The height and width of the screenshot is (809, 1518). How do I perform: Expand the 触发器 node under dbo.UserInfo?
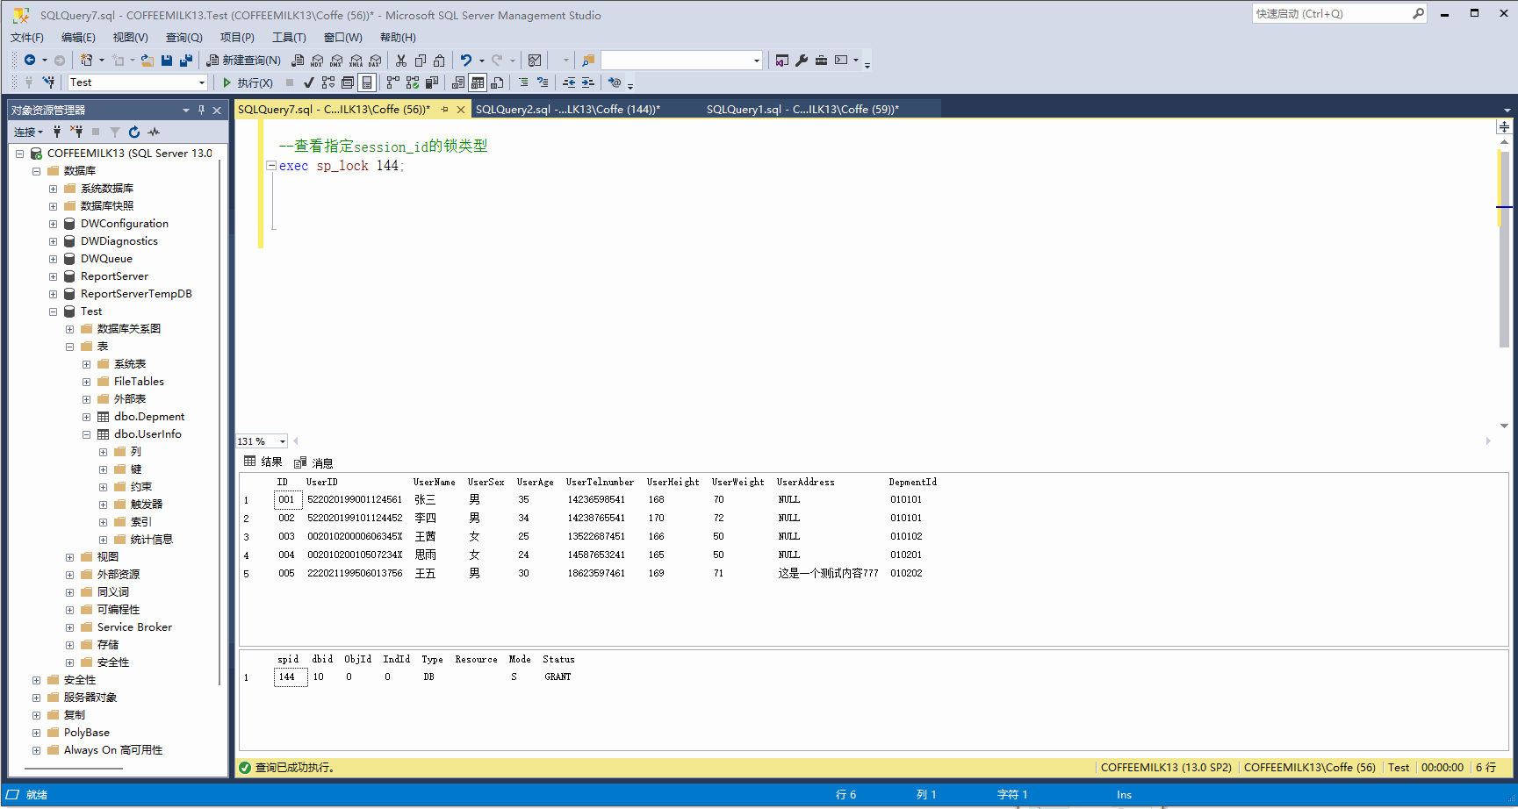pos(103,504)
